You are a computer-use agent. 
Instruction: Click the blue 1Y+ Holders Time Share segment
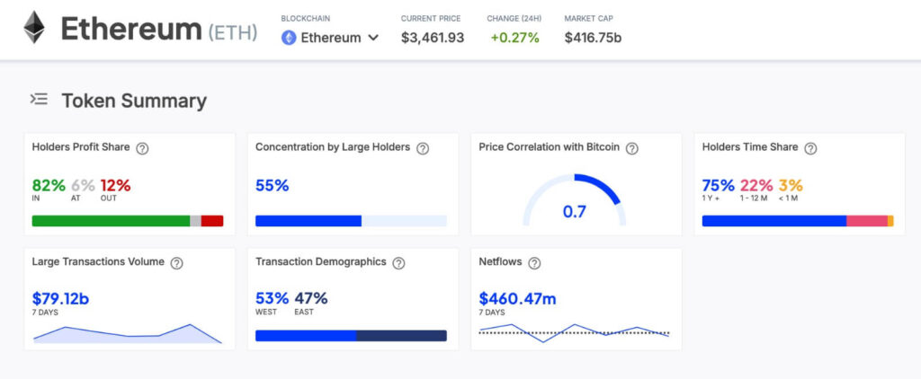coord(774,221)
